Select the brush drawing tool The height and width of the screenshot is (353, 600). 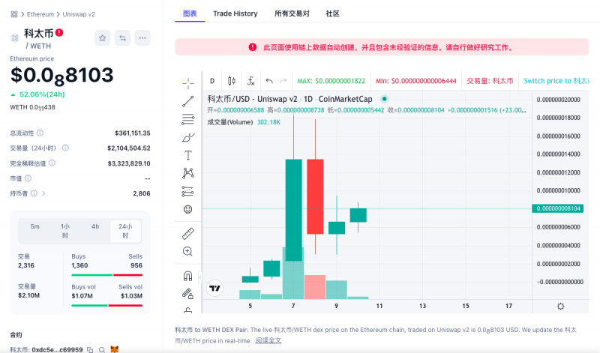click(188, 137)
